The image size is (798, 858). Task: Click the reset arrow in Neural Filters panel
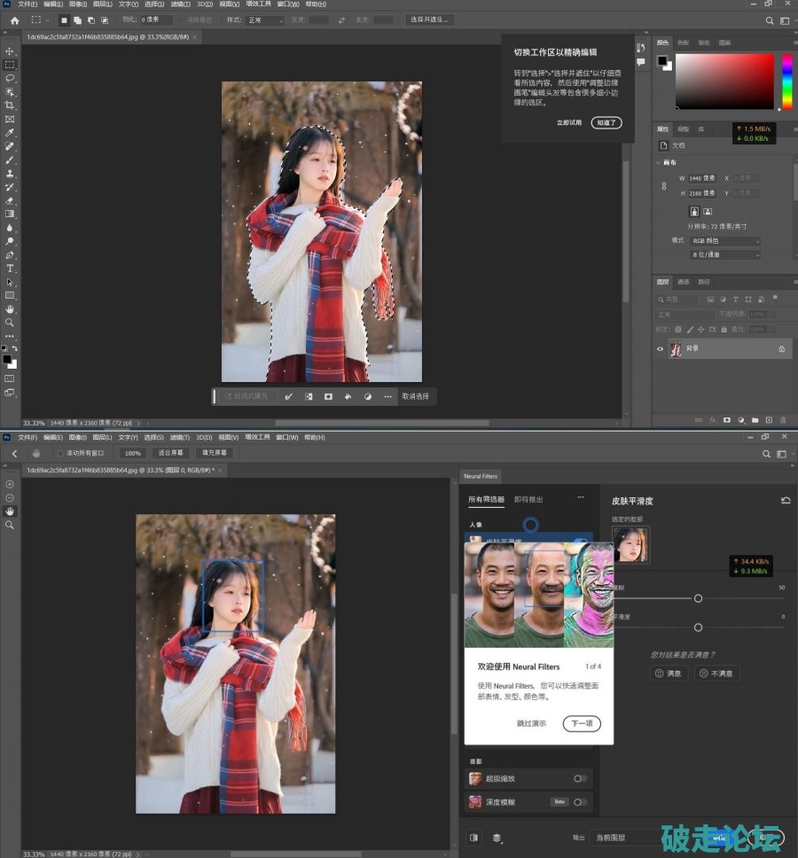785,501
